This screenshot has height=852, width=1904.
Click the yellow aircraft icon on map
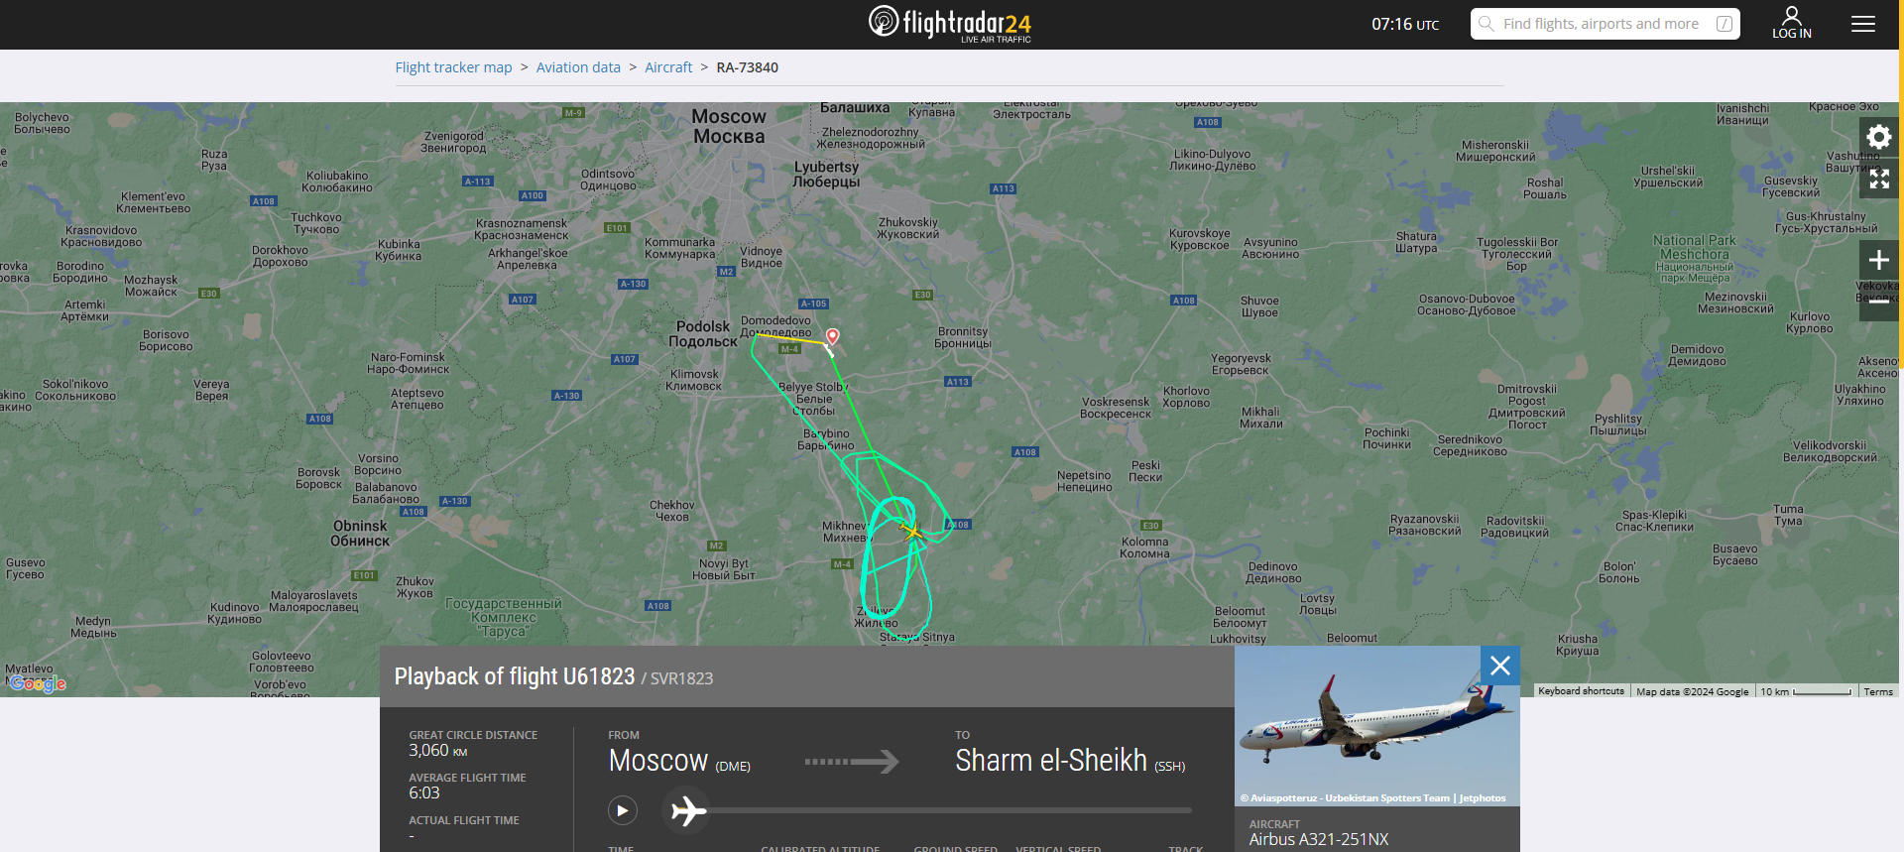click(x=913, y=532)
